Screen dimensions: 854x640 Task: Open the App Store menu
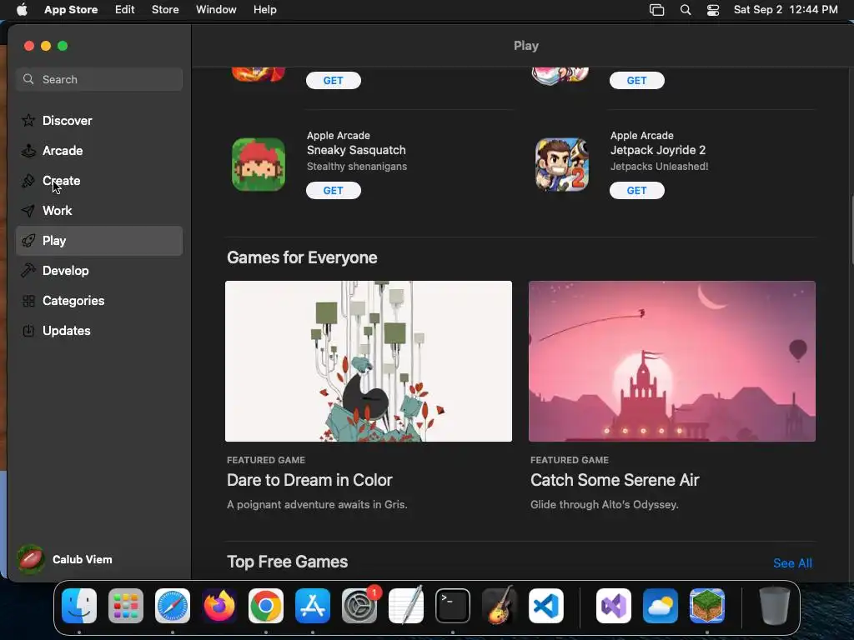click(71, 10)
